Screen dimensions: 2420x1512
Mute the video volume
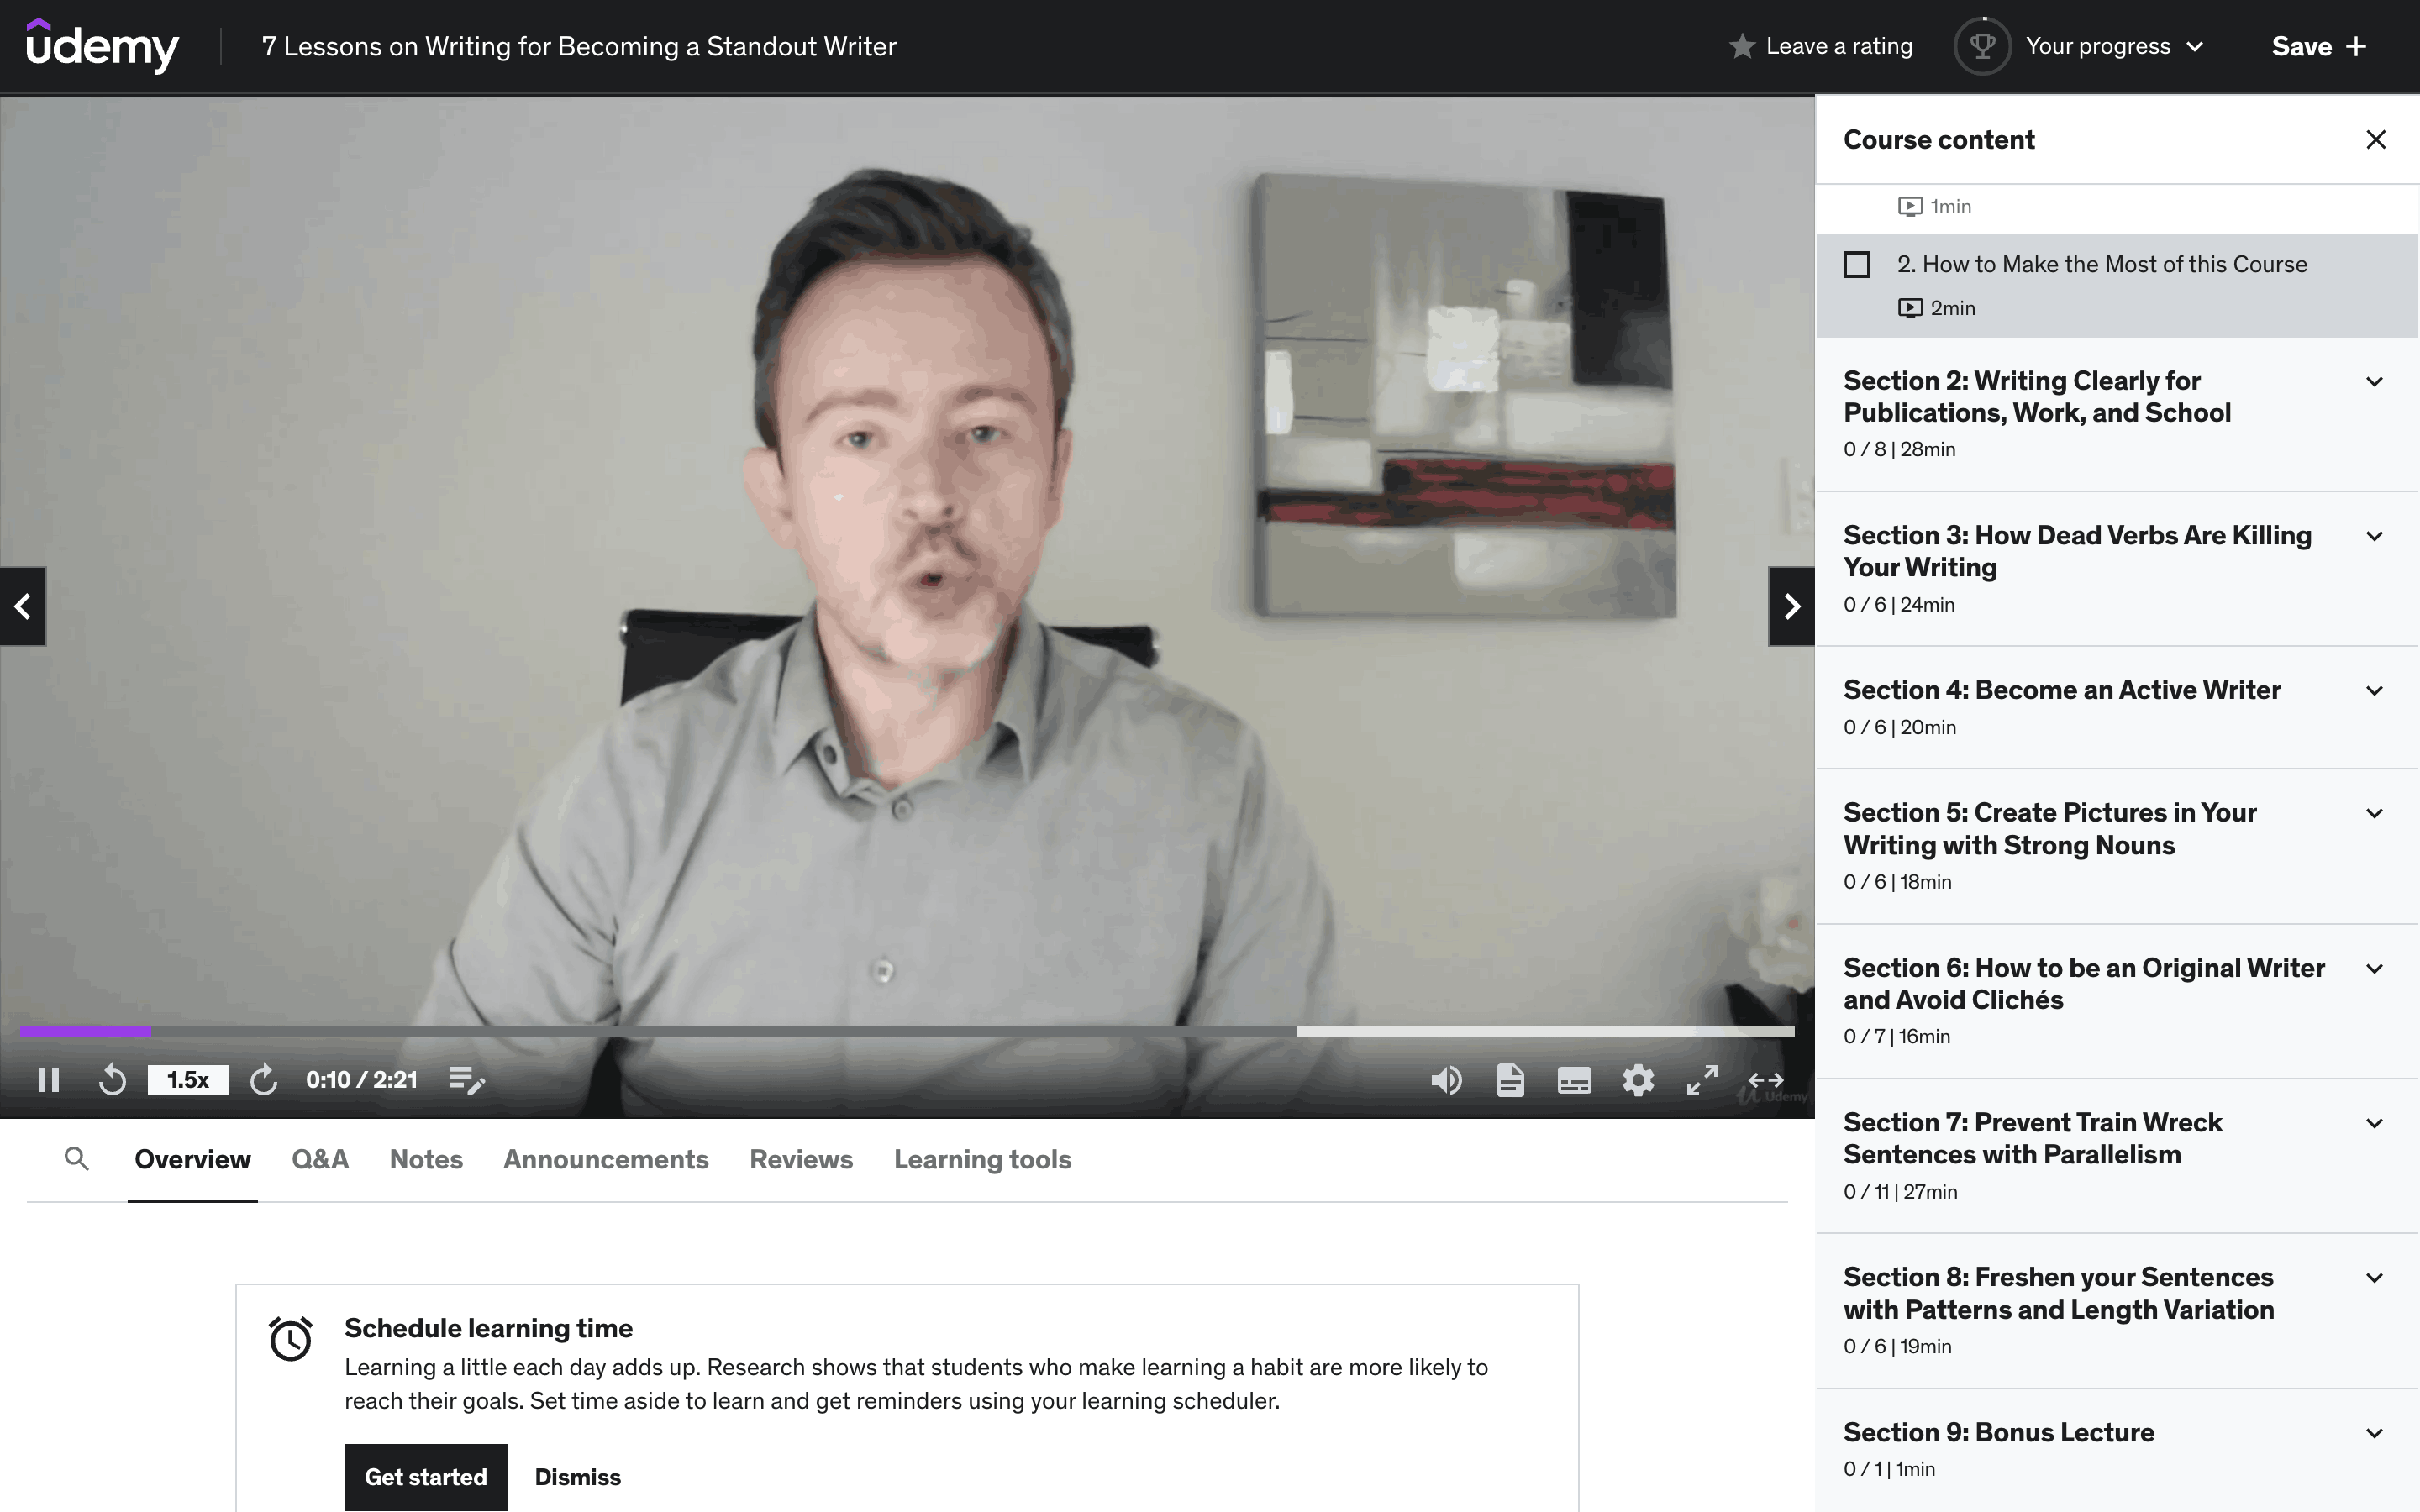coord(1446,1080)
